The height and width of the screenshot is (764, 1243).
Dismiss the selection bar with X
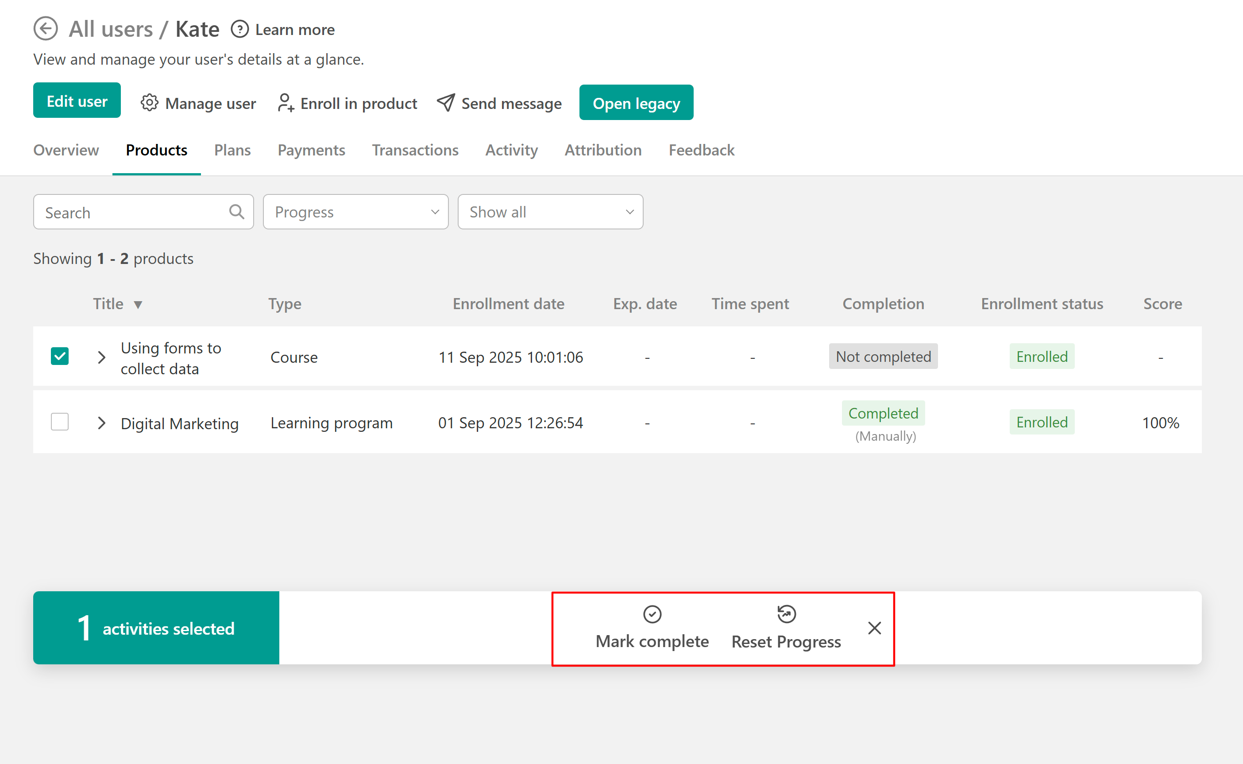pyautogui.click(x=874, y=628)
